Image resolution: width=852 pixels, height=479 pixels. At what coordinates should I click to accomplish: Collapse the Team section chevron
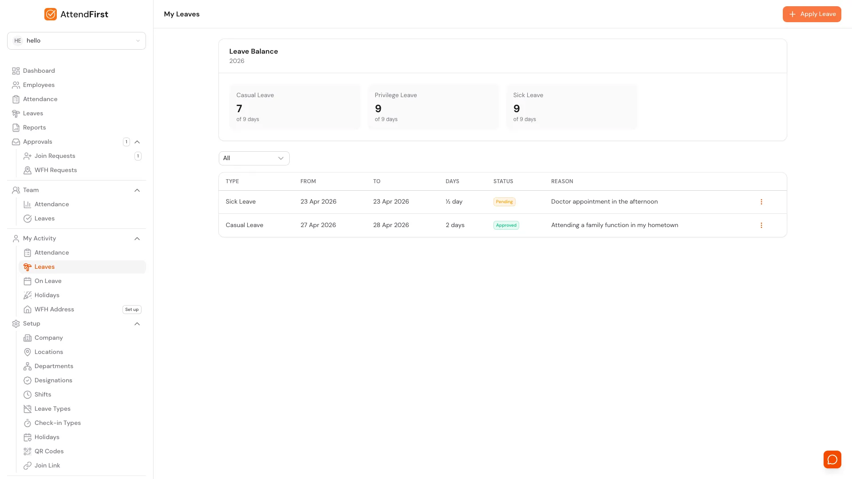(137, 190)
